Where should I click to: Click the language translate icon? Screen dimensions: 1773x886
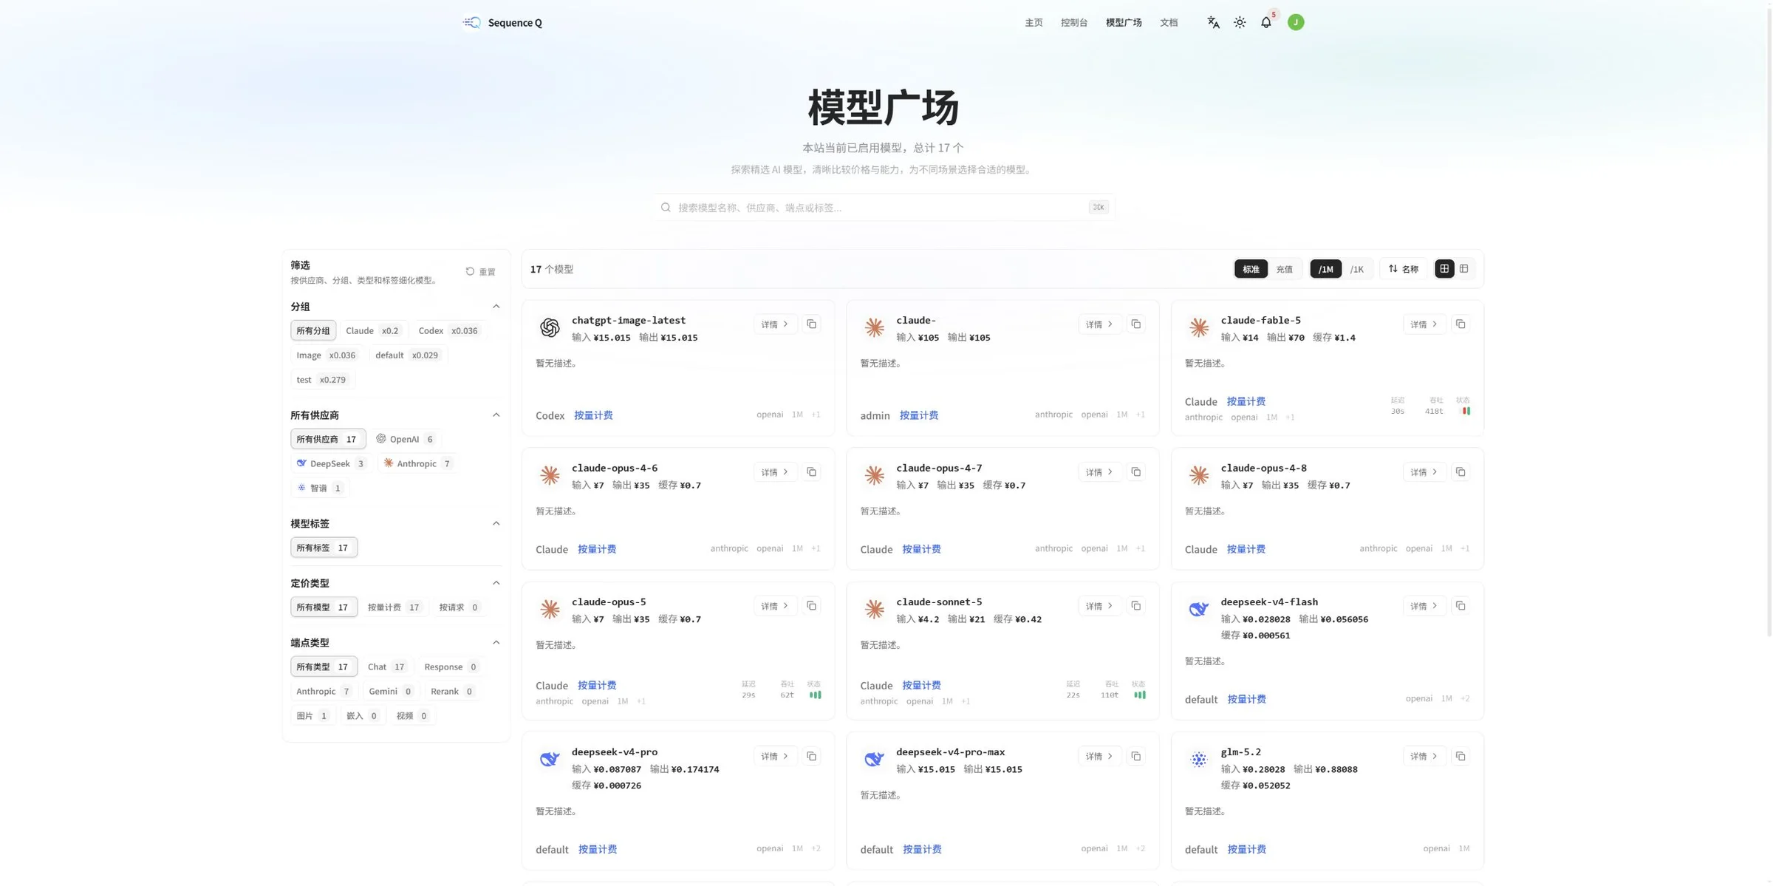coord(1213,22)
